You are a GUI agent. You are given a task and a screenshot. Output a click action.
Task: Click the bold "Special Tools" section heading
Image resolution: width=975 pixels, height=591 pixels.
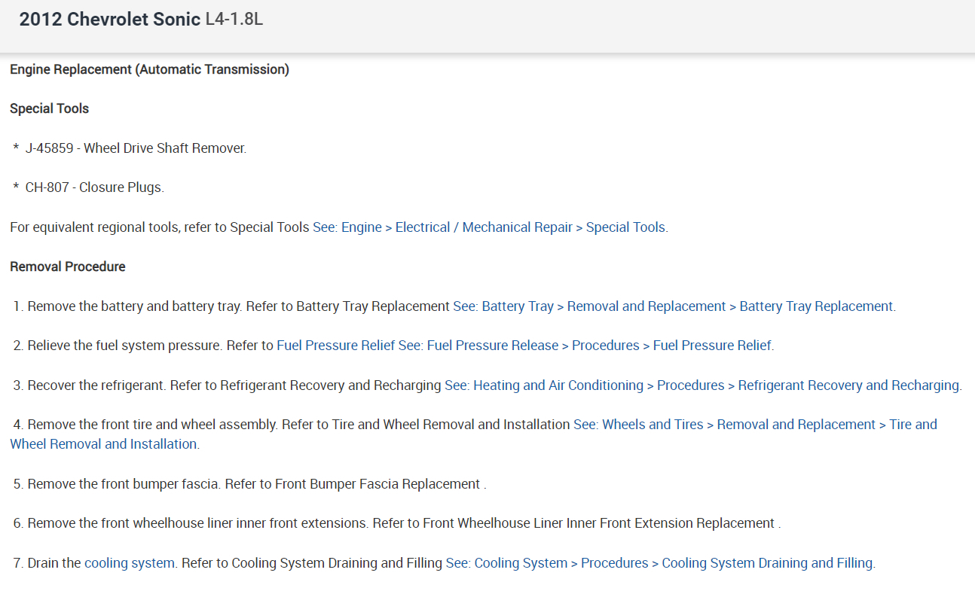(x=49, y=109)
